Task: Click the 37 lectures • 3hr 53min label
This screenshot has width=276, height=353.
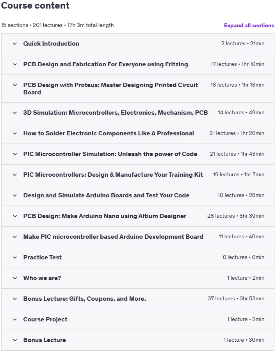Action: (x=236, y=298)
